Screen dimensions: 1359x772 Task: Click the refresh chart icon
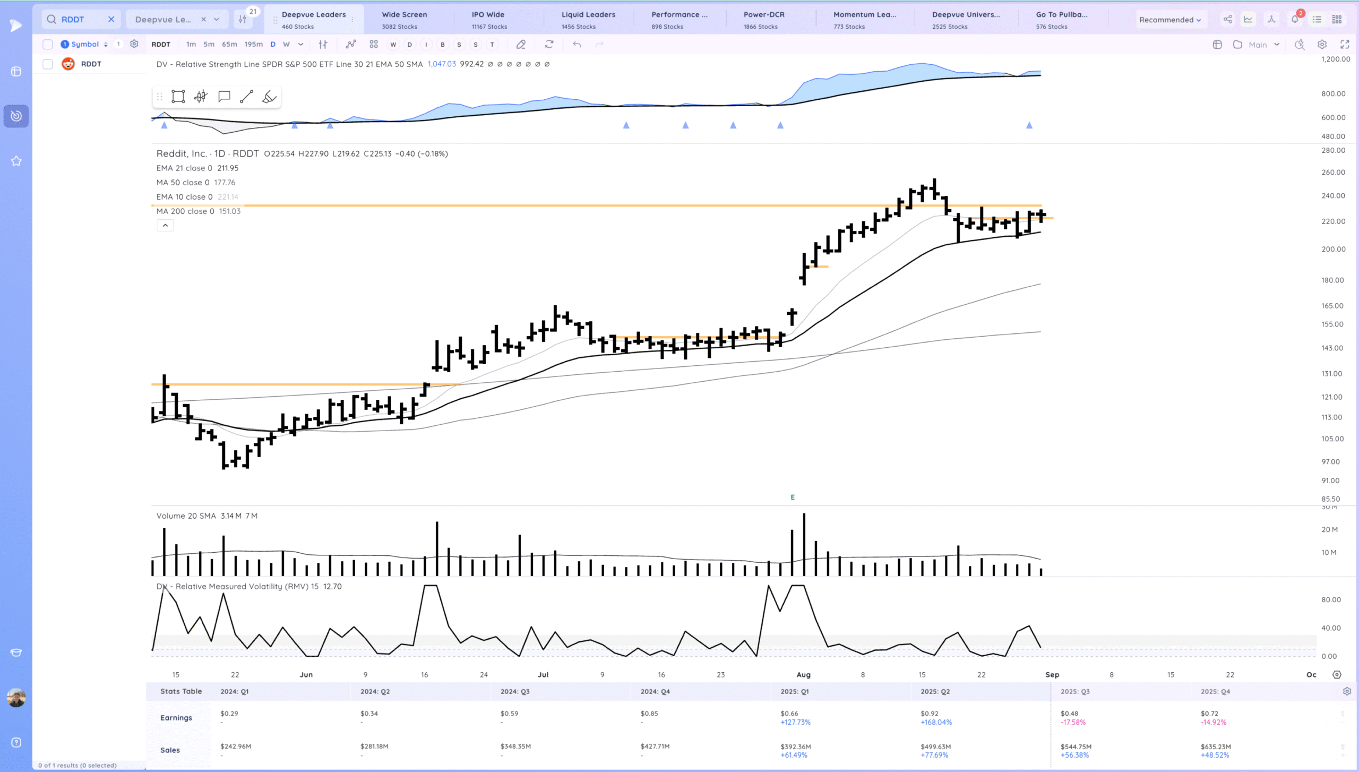549,45
